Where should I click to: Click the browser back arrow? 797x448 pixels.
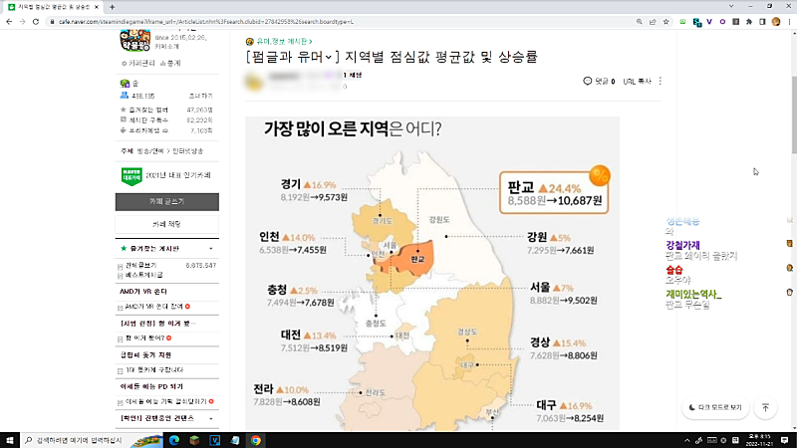8,20
